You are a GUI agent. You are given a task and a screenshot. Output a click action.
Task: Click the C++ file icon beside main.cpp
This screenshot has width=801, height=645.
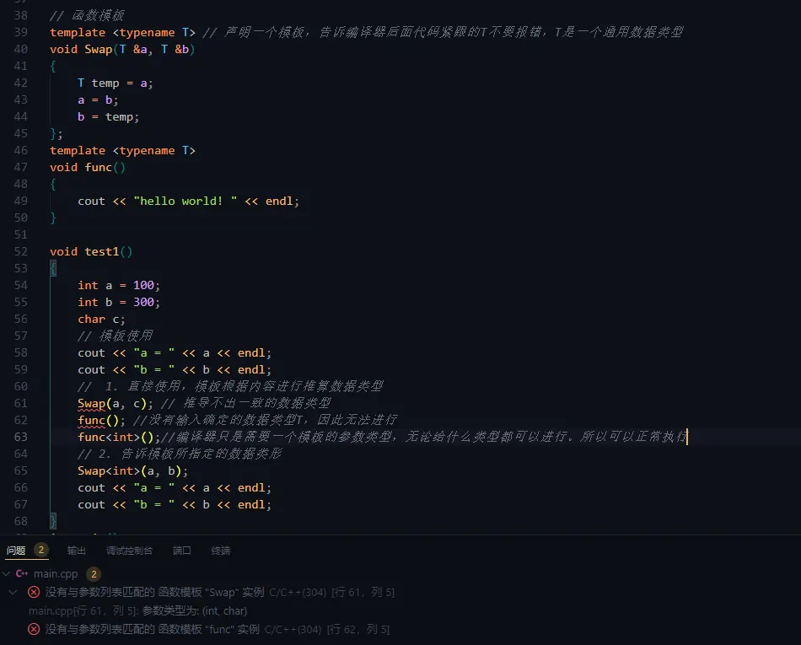22,573
